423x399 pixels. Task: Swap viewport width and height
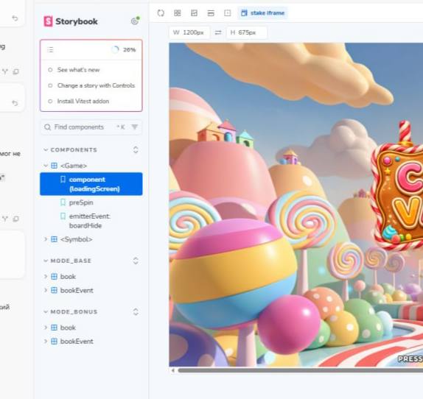pos(218,32)
